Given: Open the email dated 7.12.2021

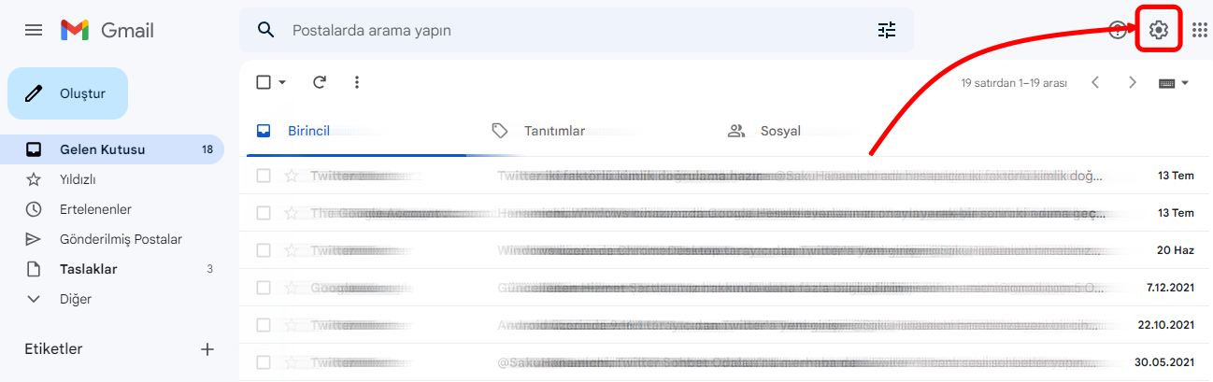Looking at the screenshot, I should coord(726,288).
